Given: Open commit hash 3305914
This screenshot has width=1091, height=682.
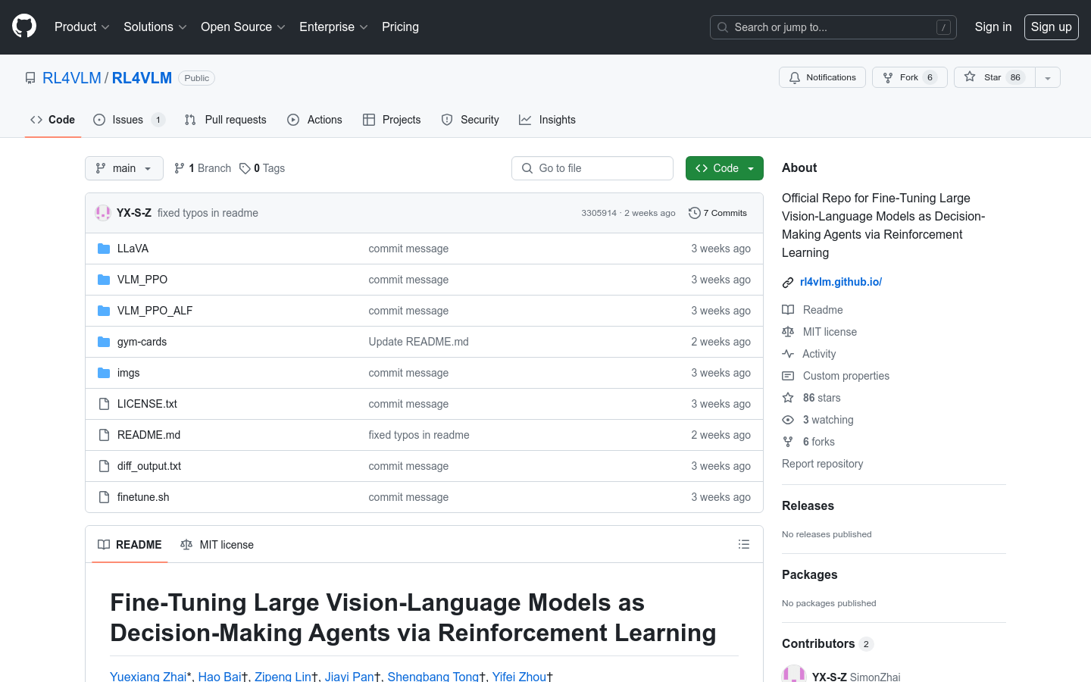Looking at the screenshot, I should coord(599,213).
